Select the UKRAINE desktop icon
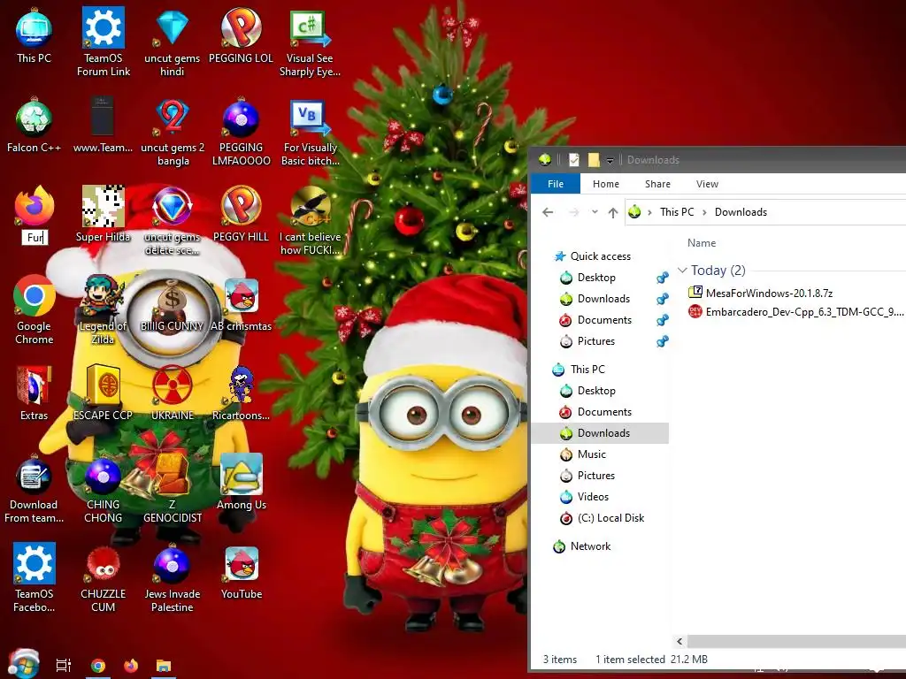Viewport: 906px width, 679px height. click(x=173, y=393)
